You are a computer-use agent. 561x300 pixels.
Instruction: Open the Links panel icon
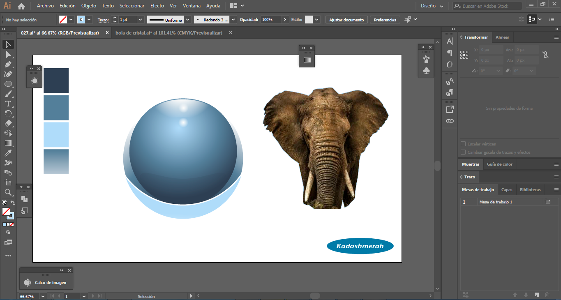click(450, 121)
